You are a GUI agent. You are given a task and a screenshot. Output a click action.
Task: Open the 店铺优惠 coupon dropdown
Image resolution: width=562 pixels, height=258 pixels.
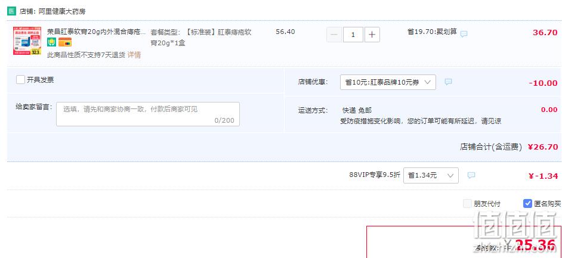[x=388, y=82]
